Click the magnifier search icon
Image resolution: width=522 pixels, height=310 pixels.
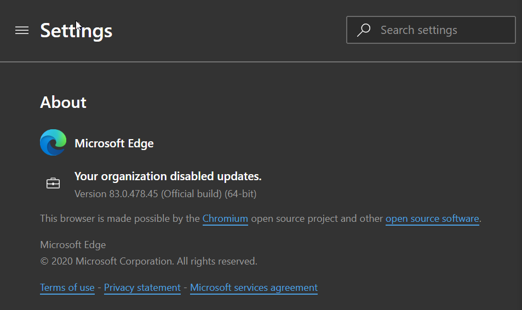click(364, 30)
